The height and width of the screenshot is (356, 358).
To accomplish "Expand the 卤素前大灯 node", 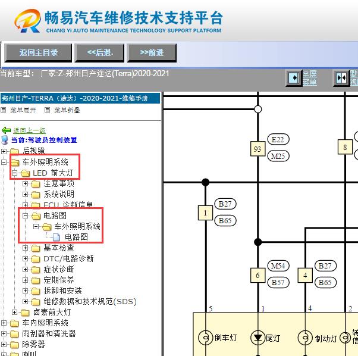I will [15, 312].
